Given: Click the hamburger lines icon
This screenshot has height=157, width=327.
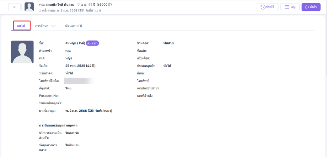Looking at the screenshot, I should pyautogui.click(x=287, y=7).
